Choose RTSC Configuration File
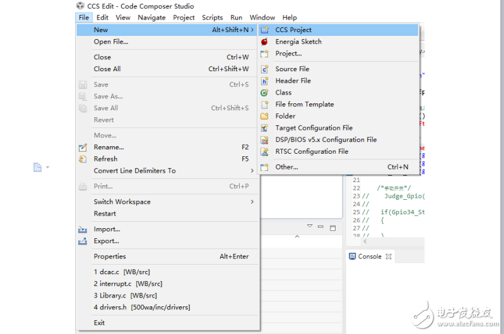Screen dimensions: 504x334 312,151
